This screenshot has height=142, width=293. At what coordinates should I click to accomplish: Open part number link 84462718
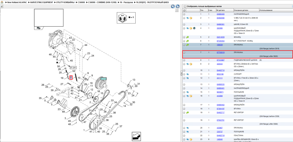coord(221,136)
